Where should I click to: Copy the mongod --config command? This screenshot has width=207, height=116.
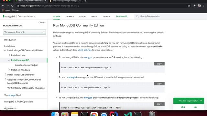[x=159, y=104]
